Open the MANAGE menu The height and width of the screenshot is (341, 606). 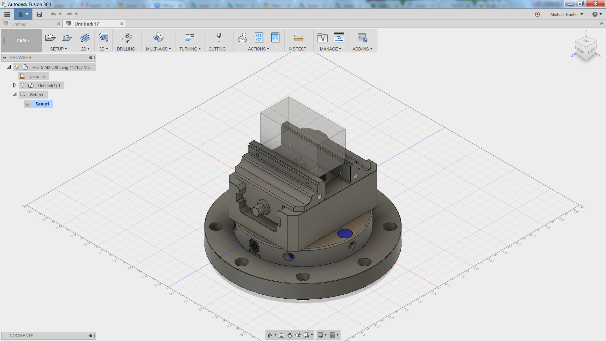point(330,49)
